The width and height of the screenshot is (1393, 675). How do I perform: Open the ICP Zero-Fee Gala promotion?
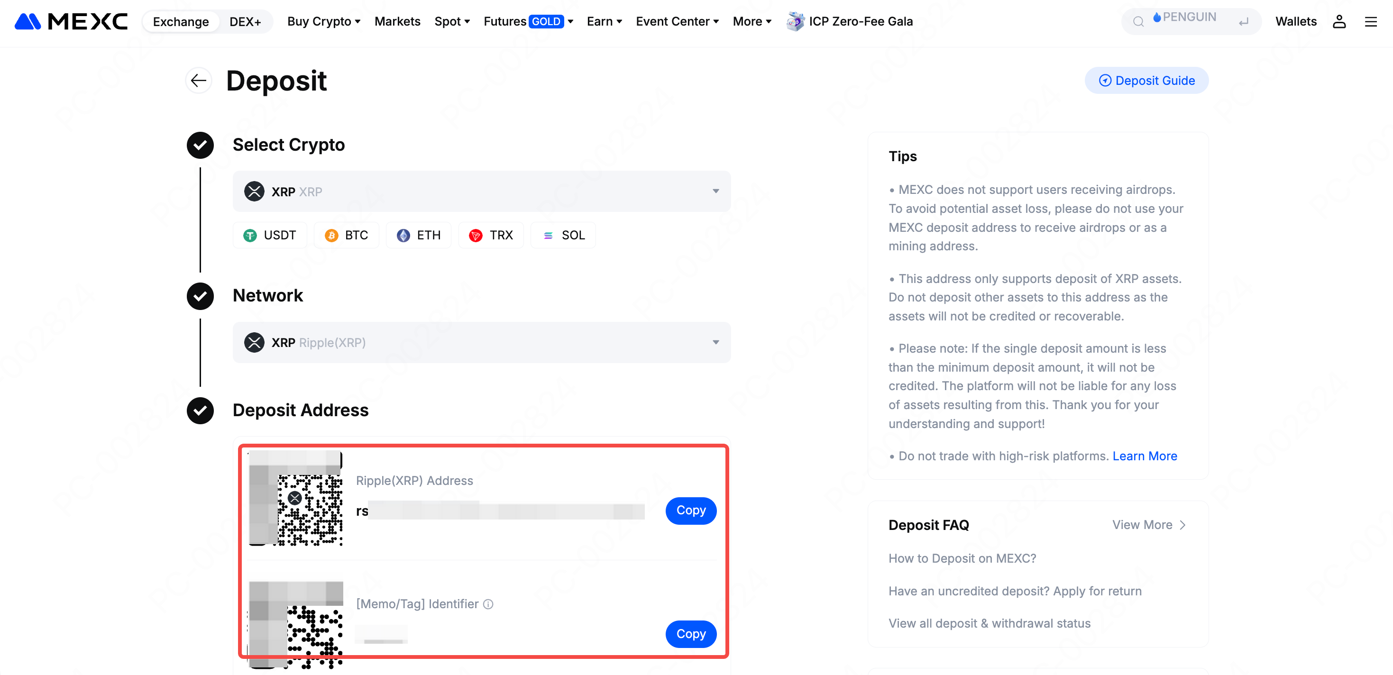click(850, 22)
